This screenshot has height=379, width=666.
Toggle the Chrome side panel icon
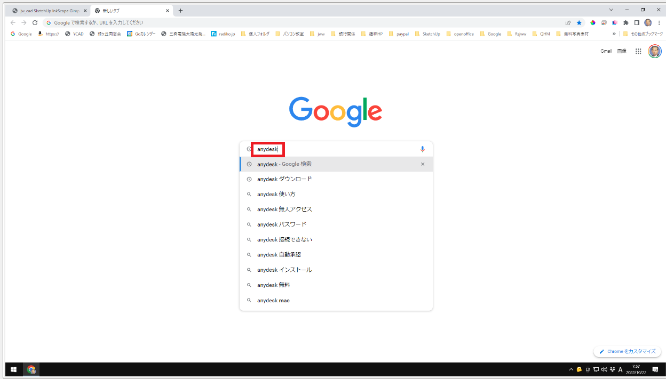coord(637,23)
